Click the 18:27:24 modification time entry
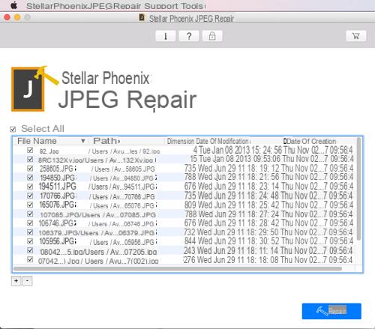Viewport: 375px width, 329px height. 263,214
